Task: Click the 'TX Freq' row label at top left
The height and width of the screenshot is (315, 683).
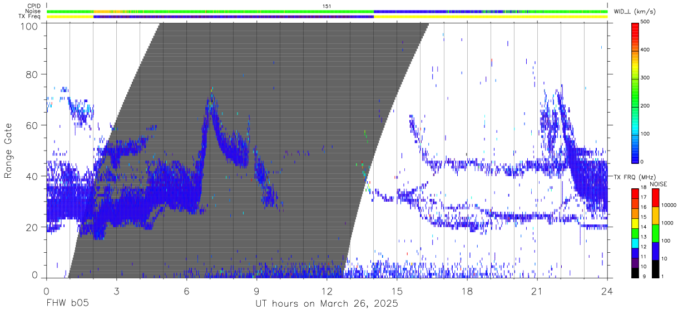Action: pyautogui.click(x=31, y=17)
